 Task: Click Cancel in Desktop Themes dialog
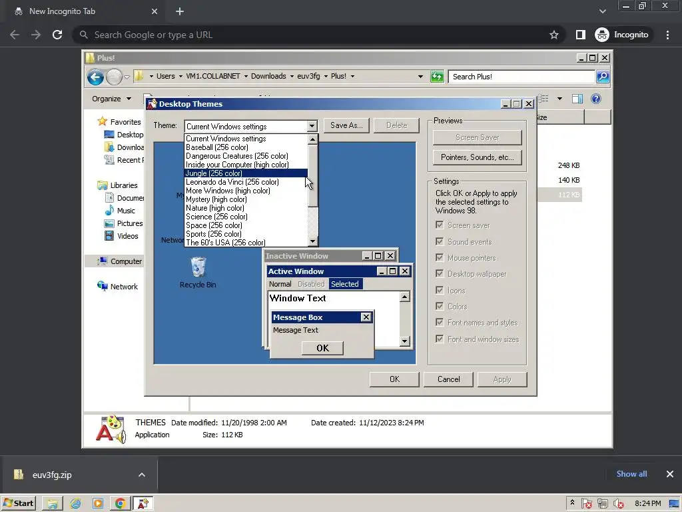tap(448, 379)
